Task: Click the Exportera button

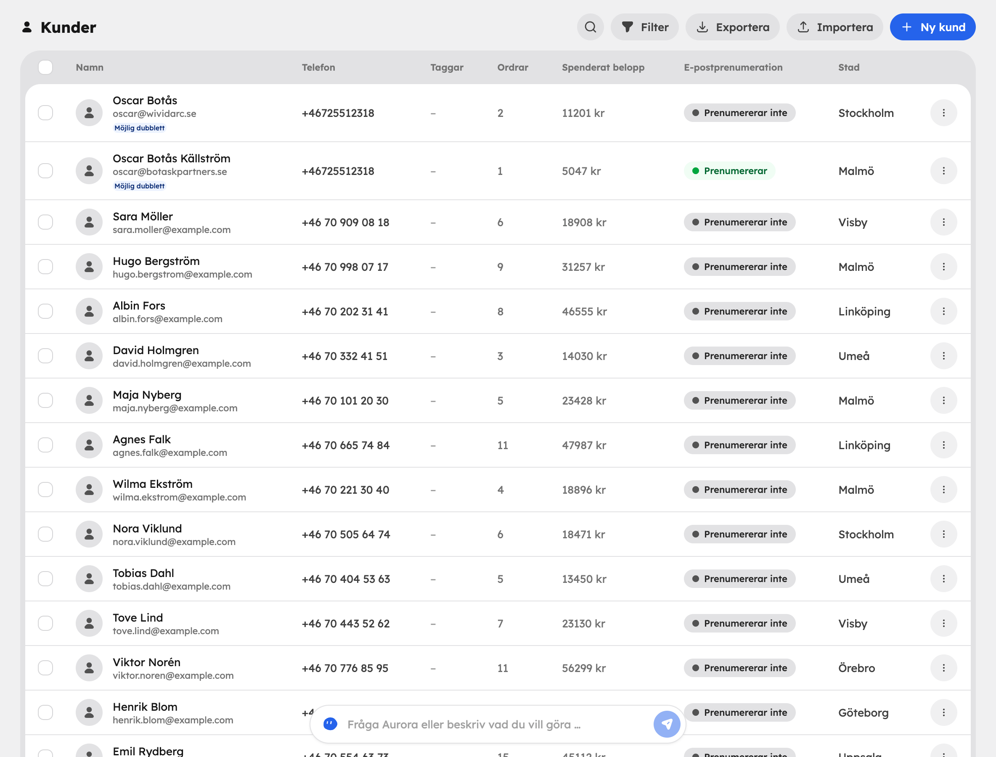Action: 732,27
